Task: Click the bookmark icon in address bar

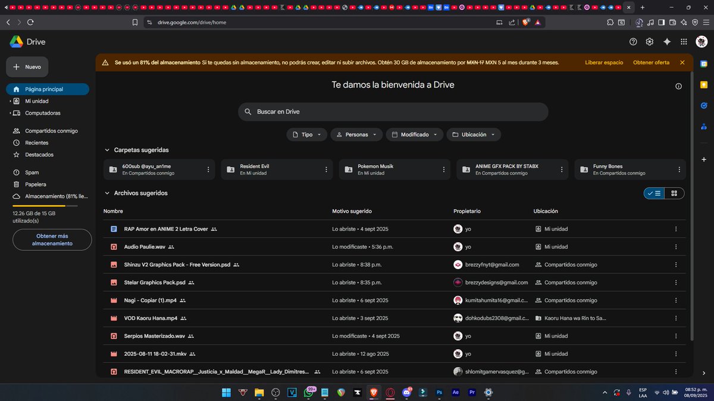Action: pyautogui.click(x=135, y=22)
